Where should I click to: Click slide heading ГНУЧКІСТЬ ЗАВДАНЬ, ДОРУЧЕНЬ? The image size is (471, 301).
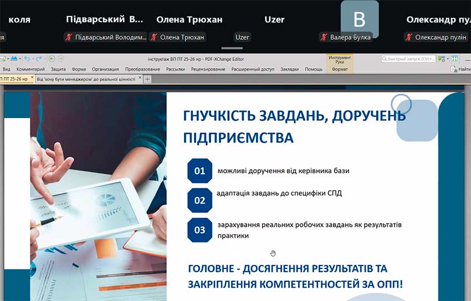tap(294, 116)
